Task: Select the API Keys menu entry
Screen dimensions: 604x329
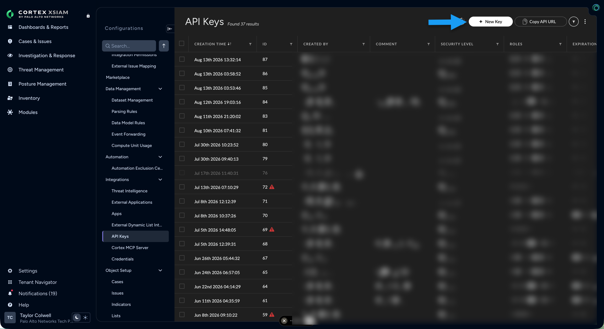Action: coord(135,236)
